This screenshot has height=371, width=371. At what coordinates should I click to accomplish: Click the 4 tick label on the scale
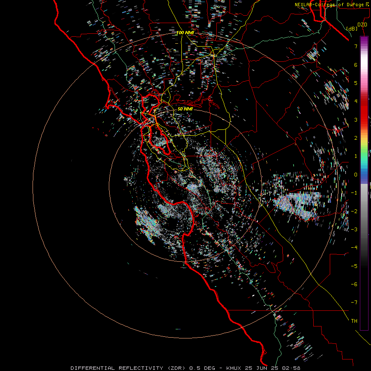click(356, 101)
